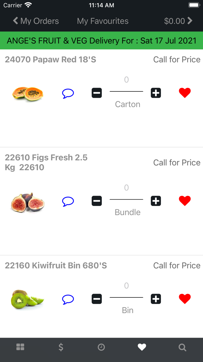Viewport: 203px width, 362px height.
Task: Select the My Favourites header title
Action: 102,21
